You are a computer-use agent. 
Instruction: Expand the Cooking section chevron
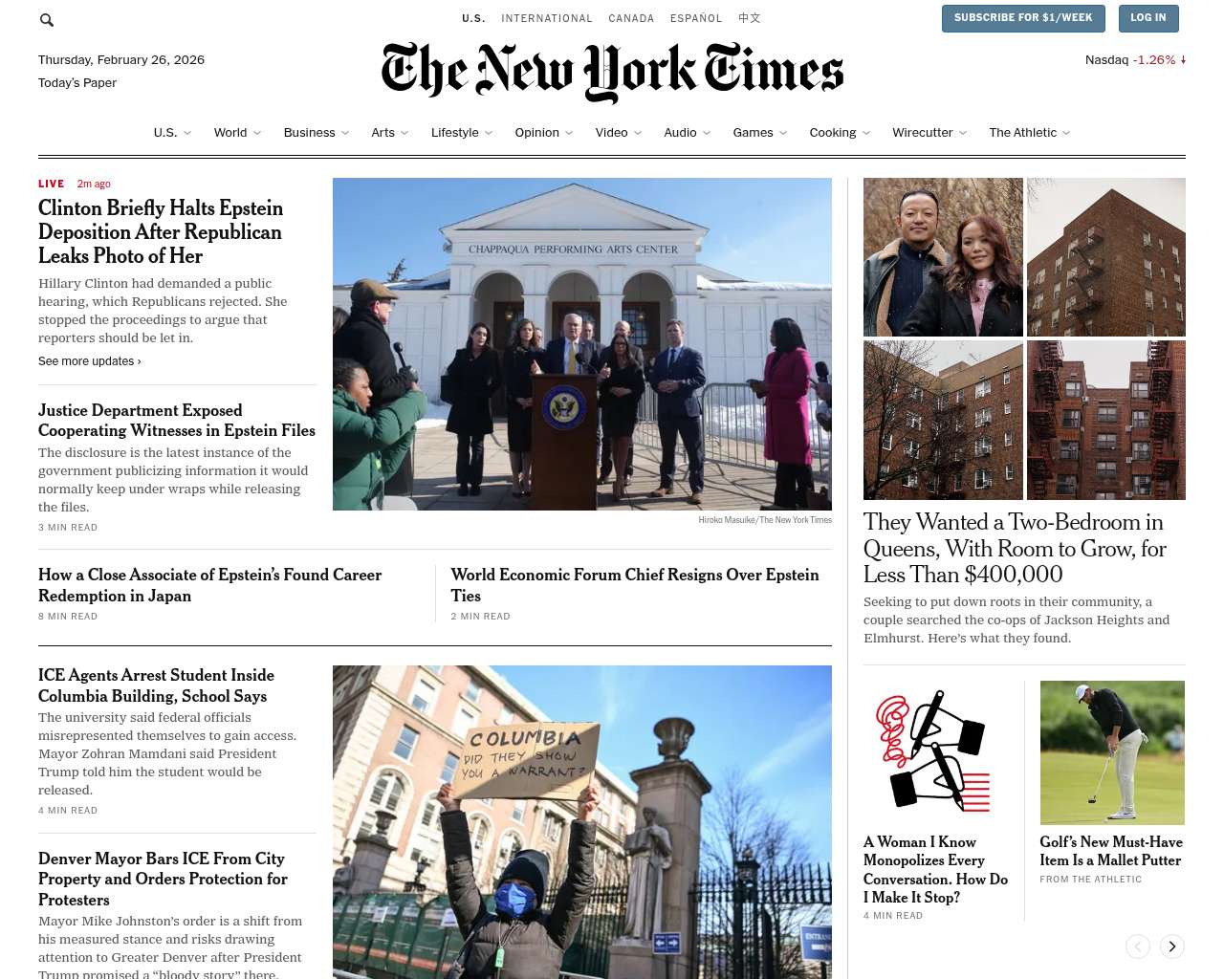(x=866, y=133)
